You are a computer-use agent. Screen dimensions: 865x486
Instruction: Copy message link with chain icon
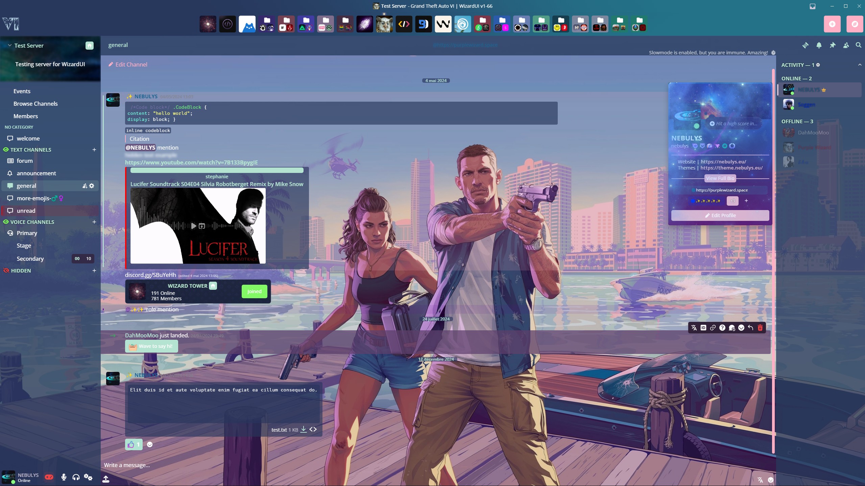713,328
